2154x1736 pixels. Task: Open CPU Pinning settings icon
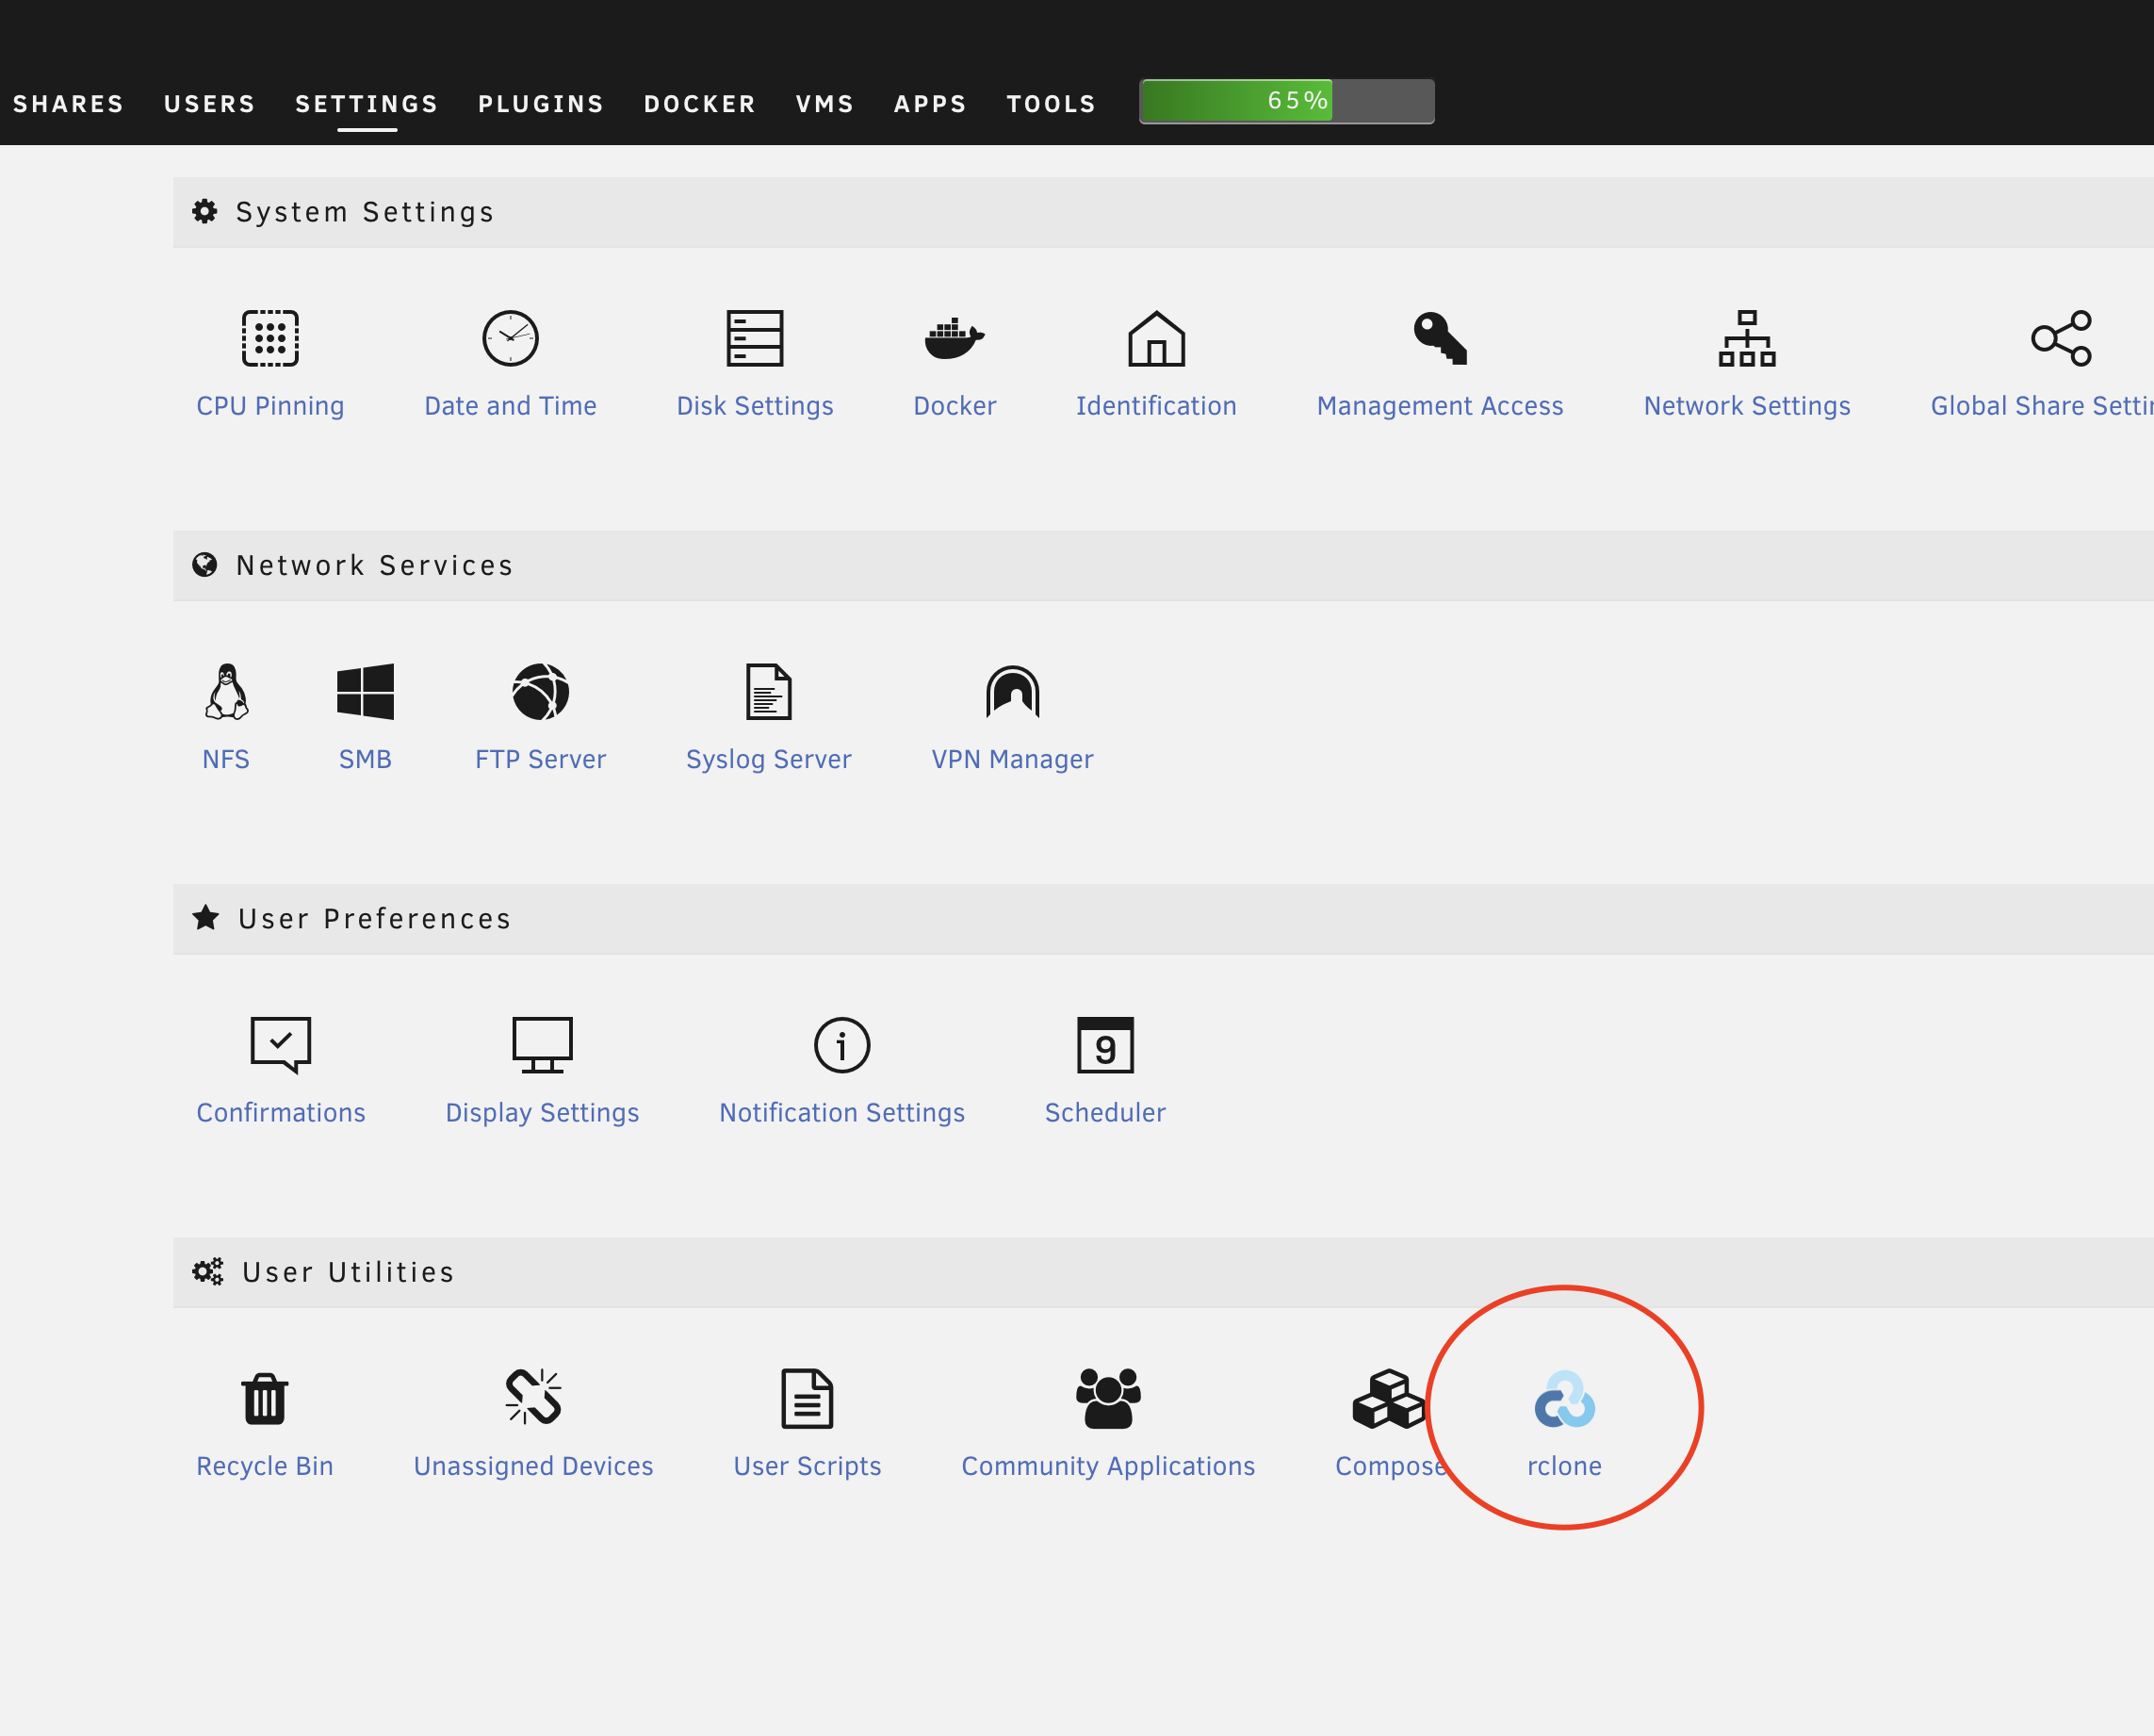tap(269, 338)
